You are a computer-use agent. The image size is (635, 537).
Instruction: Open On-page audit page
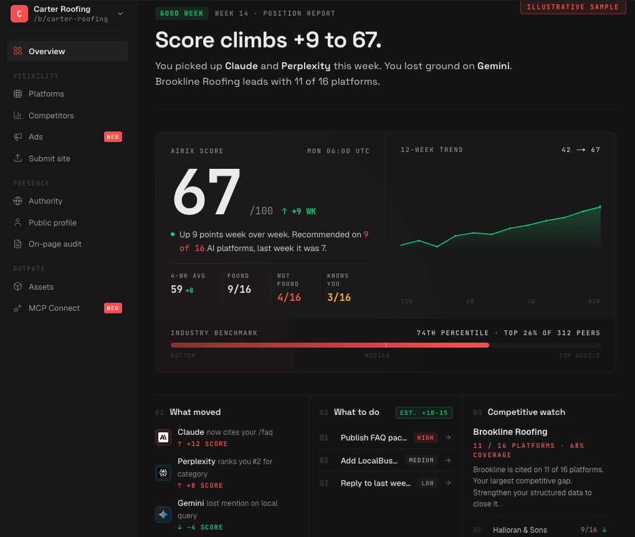pyautogui.click(x=68, y=244)
